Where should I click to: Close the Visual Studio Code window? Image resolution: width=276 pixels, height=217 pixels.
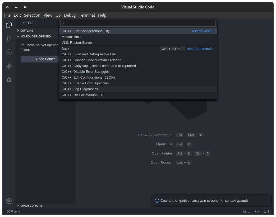(7, 7)
